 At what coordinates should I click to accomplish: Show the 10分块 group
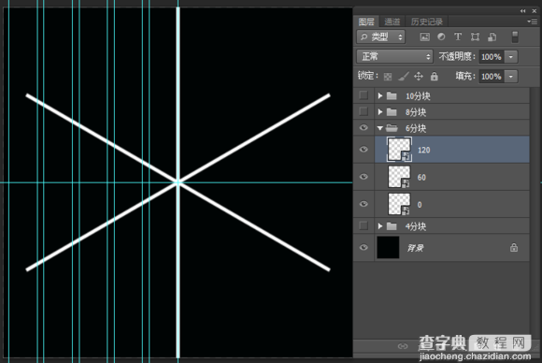pyautogui.click(x=364, y=95)
